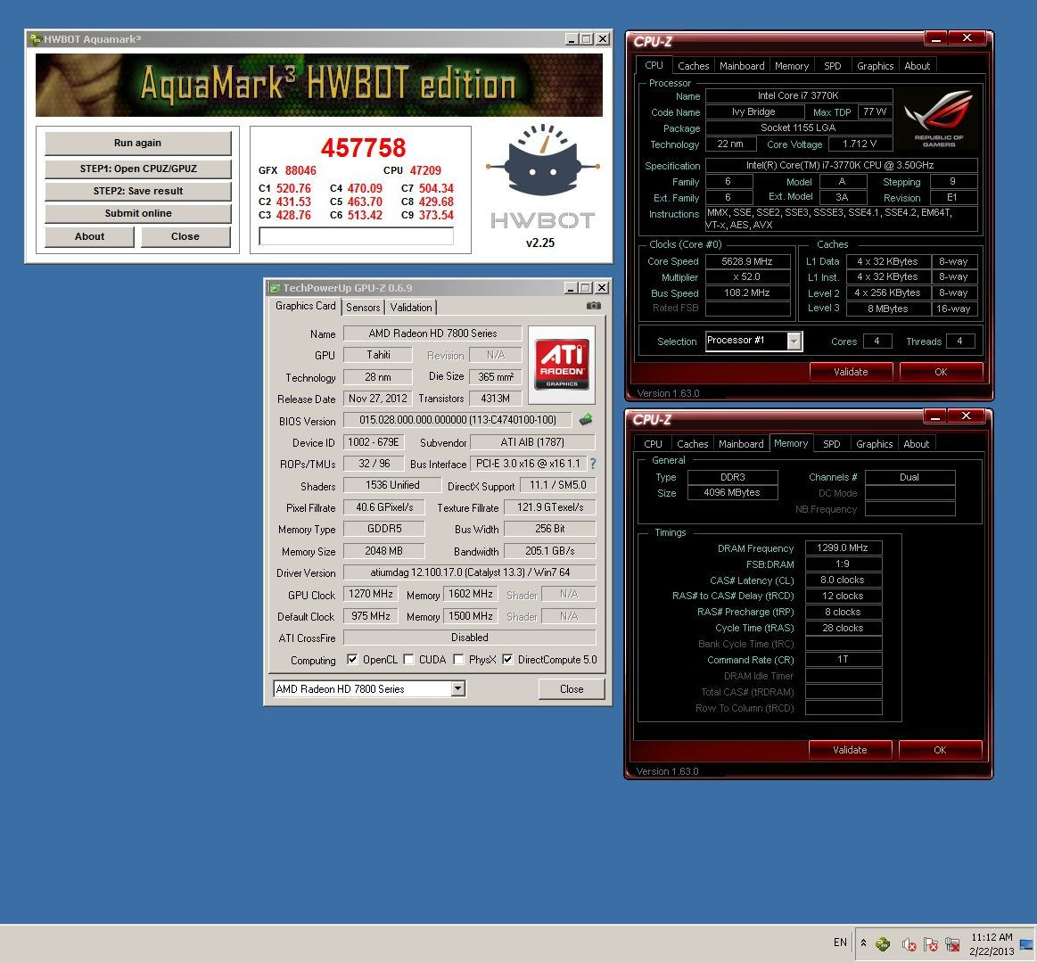Click the GFX score 88046
Screen dimensions: 1037x963
point(300,170)
